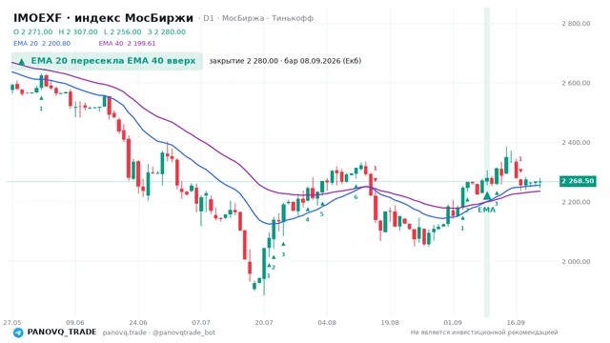The image size is (610, 343).
Task: Click the 'EMA 20 2 200.80' legend label
Action: click(42, 44)
